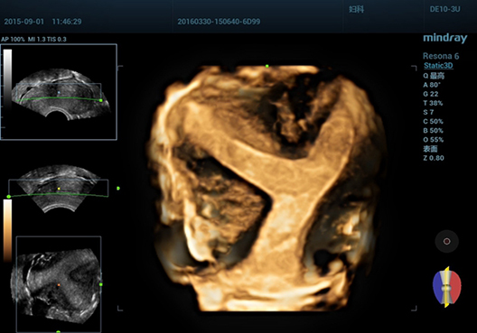
Task: Select the top sectional plane thumbnail
Action: (59, 92)
